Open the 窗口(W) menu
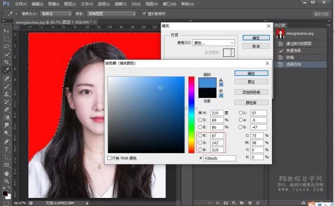Image resolution: width=334 pixels, height=206 pixels. pos(170,4)
